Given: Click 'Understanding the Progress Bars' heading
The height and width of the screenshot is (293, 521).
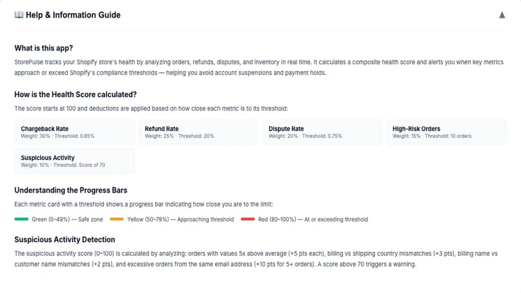Looking at the screenshot, I should (71, 190).
